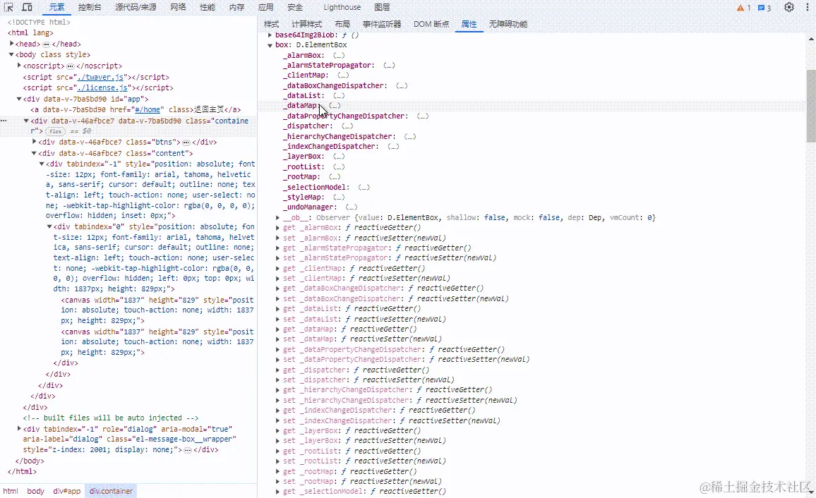This screenshot has height=498, width=816.
Task: Collapse the box: D.ElementBox property
Action: (x=270, y=45)
